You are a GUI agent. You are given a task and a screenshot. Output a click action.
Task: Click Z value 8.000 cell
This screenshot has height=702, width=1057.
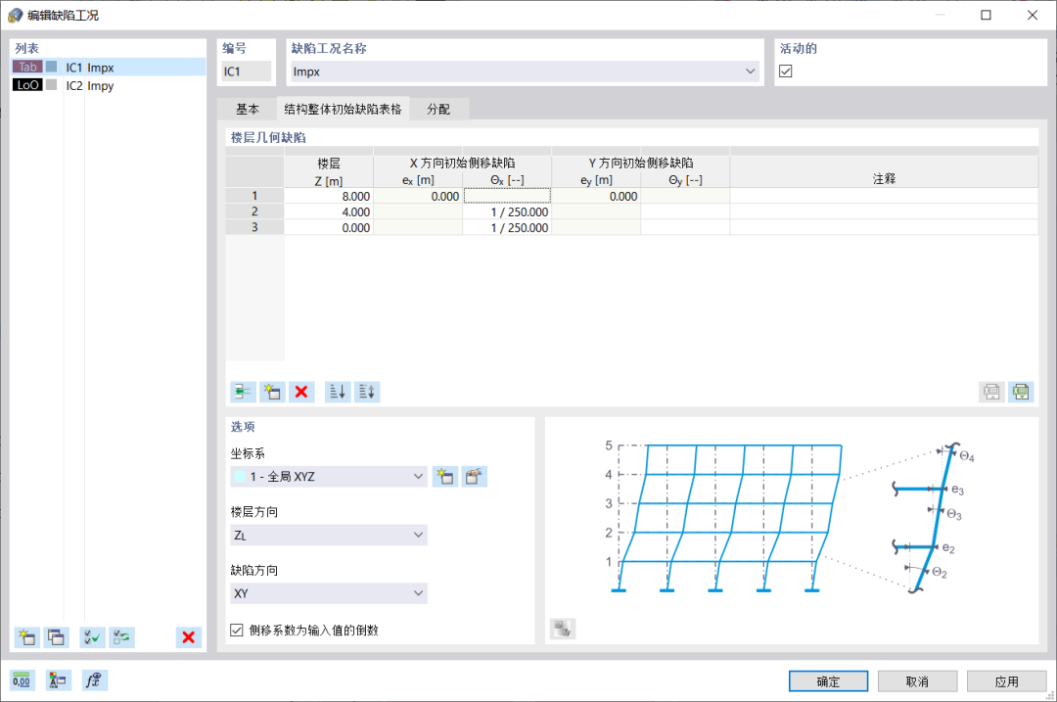(x=329, y=196)
